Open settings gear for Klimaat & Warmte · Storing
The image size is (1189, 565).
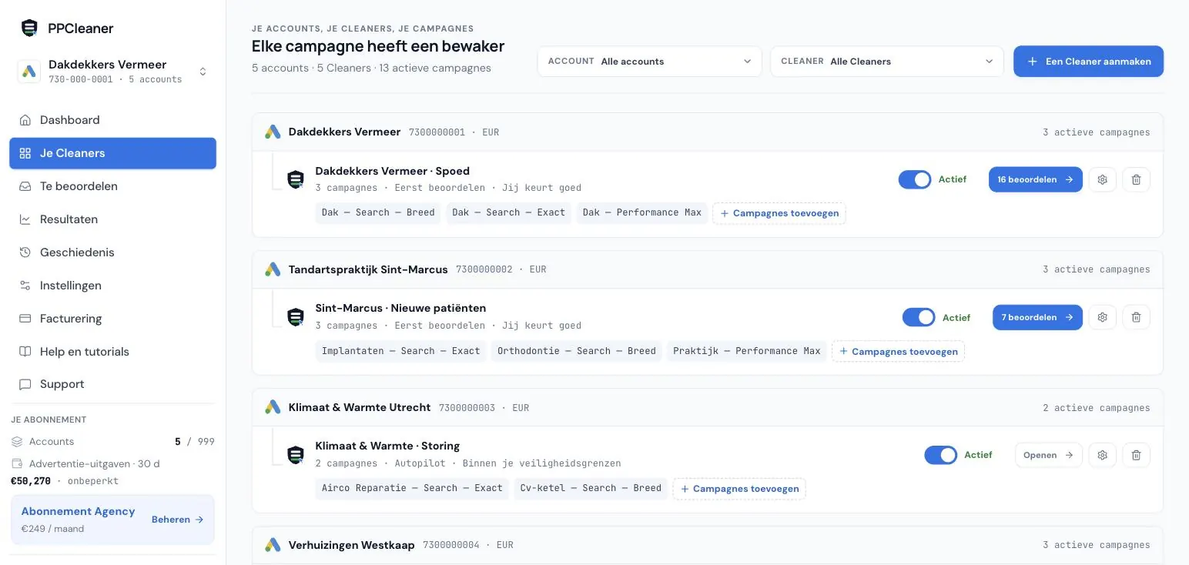point(1102,455)
